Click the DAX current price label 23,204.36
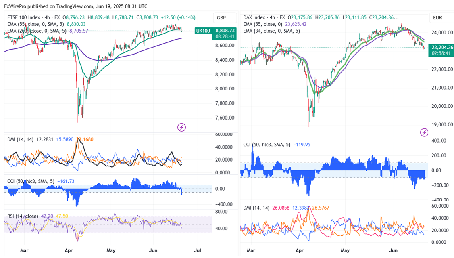The width and height of the screenshot is (454, 258). pyautogui.click(x=442, y=47)
